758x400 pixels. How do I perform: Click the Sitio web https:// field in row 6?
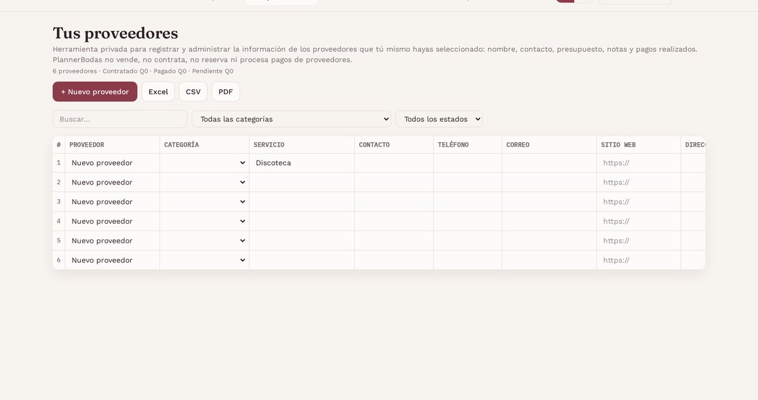[639, 260]
